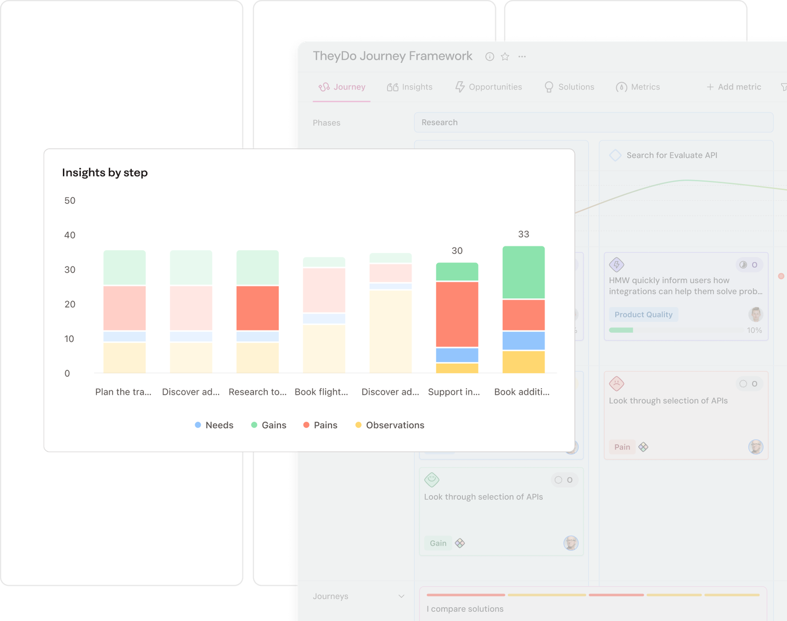Click the Pain tag label

tap(622, 447)
